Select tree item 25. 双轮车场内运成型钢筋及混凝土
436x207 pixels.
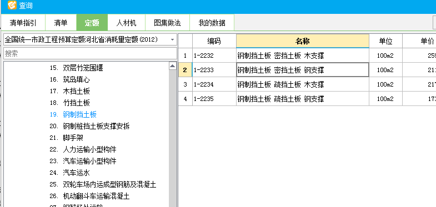point(103,184)
